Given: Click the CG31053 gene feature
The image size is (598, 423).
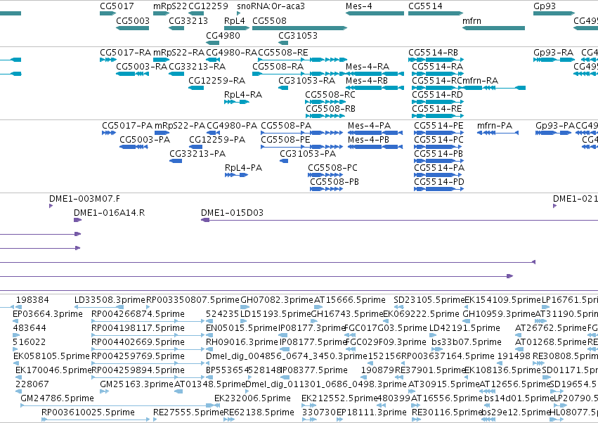Looking at the screenshot, I should point(283,43).
